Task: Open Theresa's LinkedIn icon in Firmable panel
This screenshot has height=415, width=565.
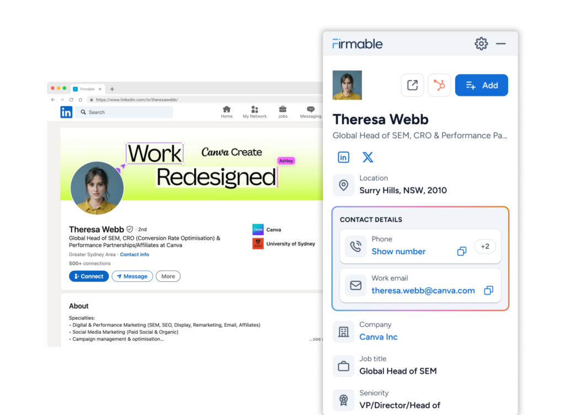Action: pyautogui.click(x=343, y=157)
